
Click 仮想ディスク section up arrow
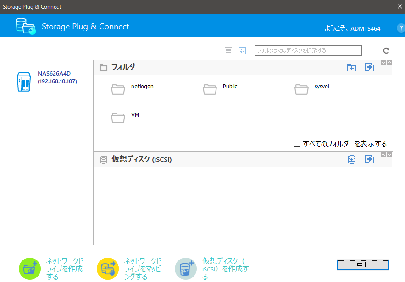[x=383, y=155]
